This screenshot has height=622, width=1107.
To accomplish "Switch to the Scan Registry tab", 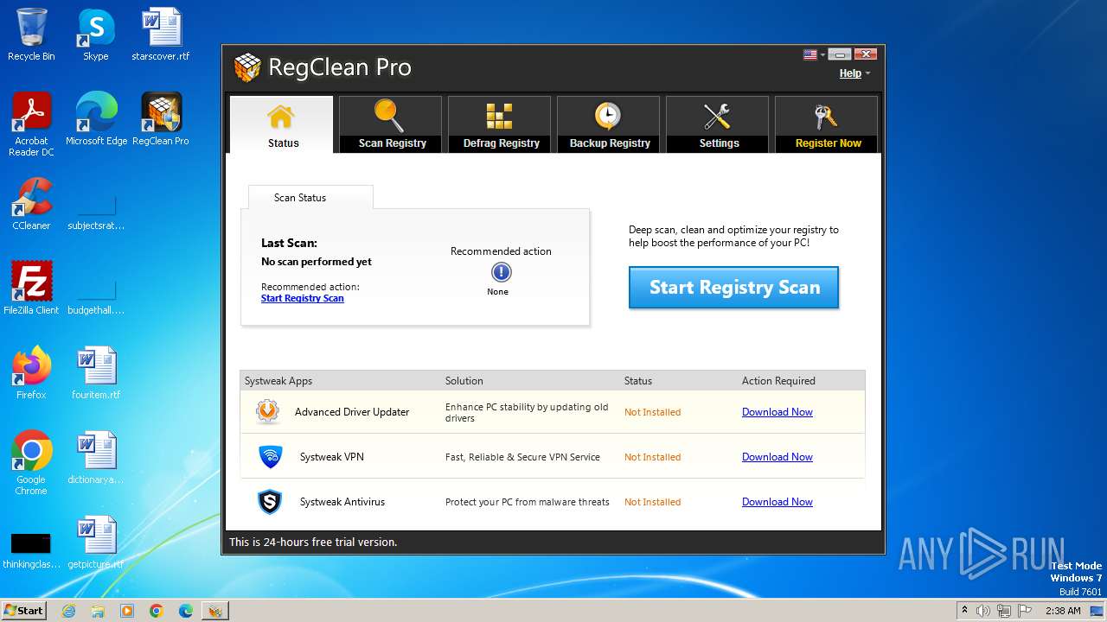I will click(x=390, y=124).
